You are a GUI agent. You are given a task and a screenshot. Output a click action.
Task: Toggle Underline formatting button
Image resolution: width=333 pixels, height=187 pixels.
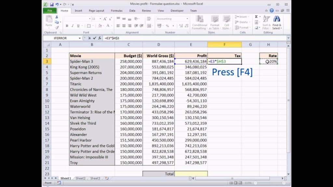point(78,26)
